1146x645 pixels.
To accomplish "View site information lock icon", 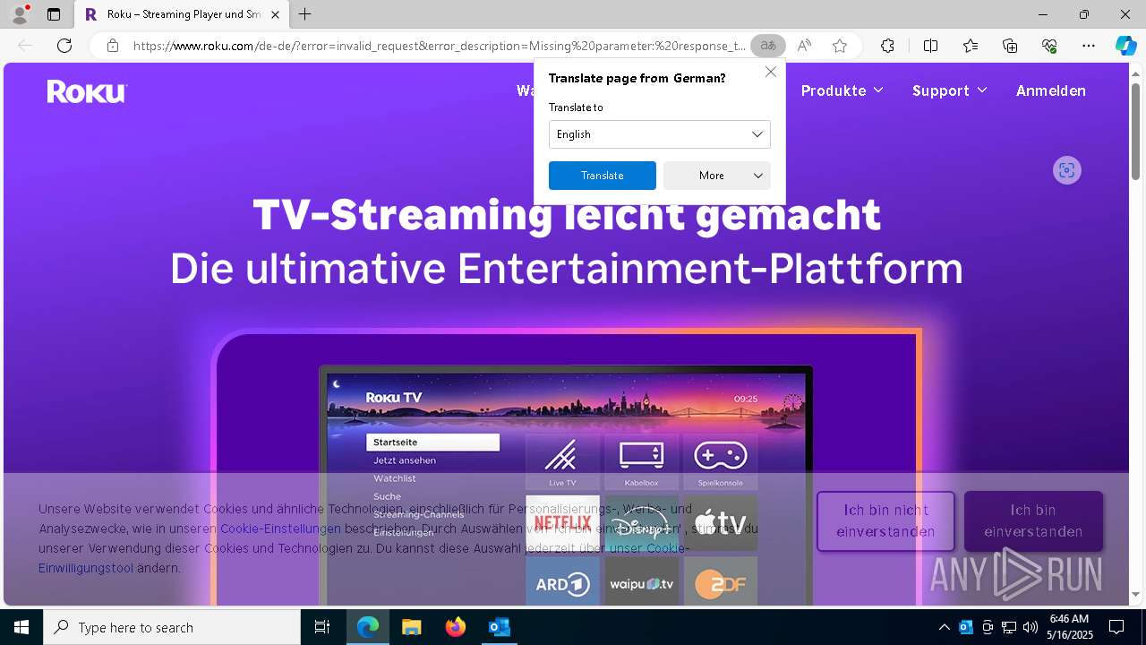I will click(x=112, y=46).
